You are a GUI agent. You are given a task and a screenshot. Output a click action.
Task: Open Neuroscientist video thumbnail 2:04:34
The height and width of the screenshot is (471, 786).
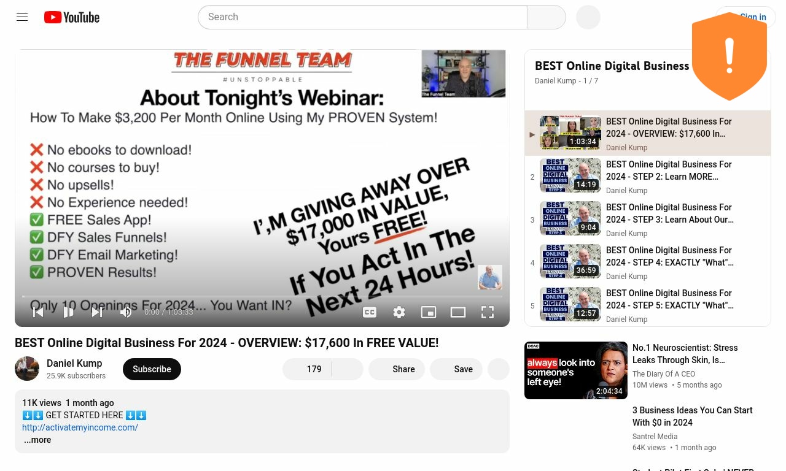576,370
